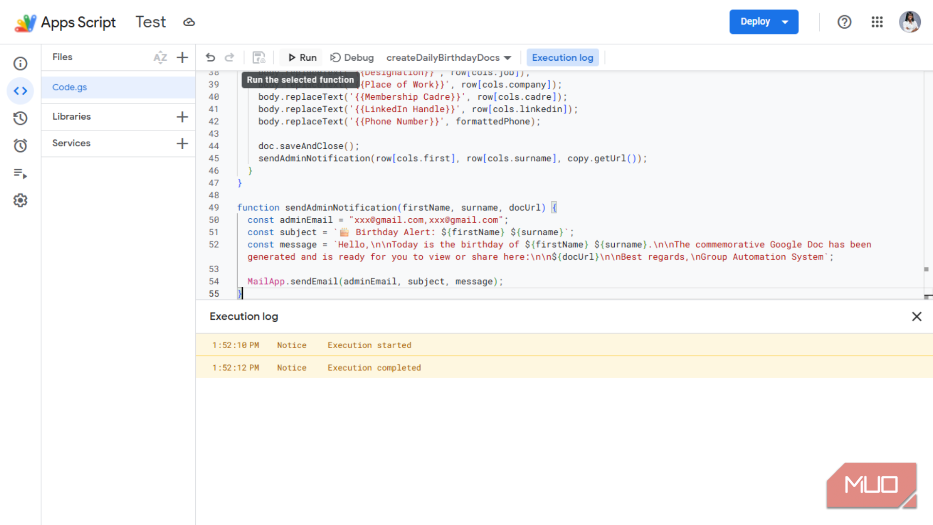Open the Google account avatar
Screen dimensions: 933x525
(910, 22)
